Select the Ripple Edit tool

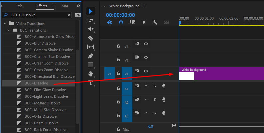91,29
